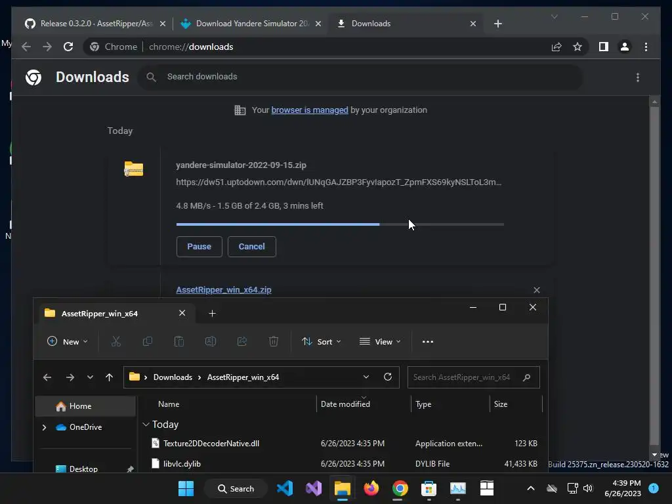Screen dimensions: 672x504
Task: Open Firefox from taskbar
Action: coord(371,488)
